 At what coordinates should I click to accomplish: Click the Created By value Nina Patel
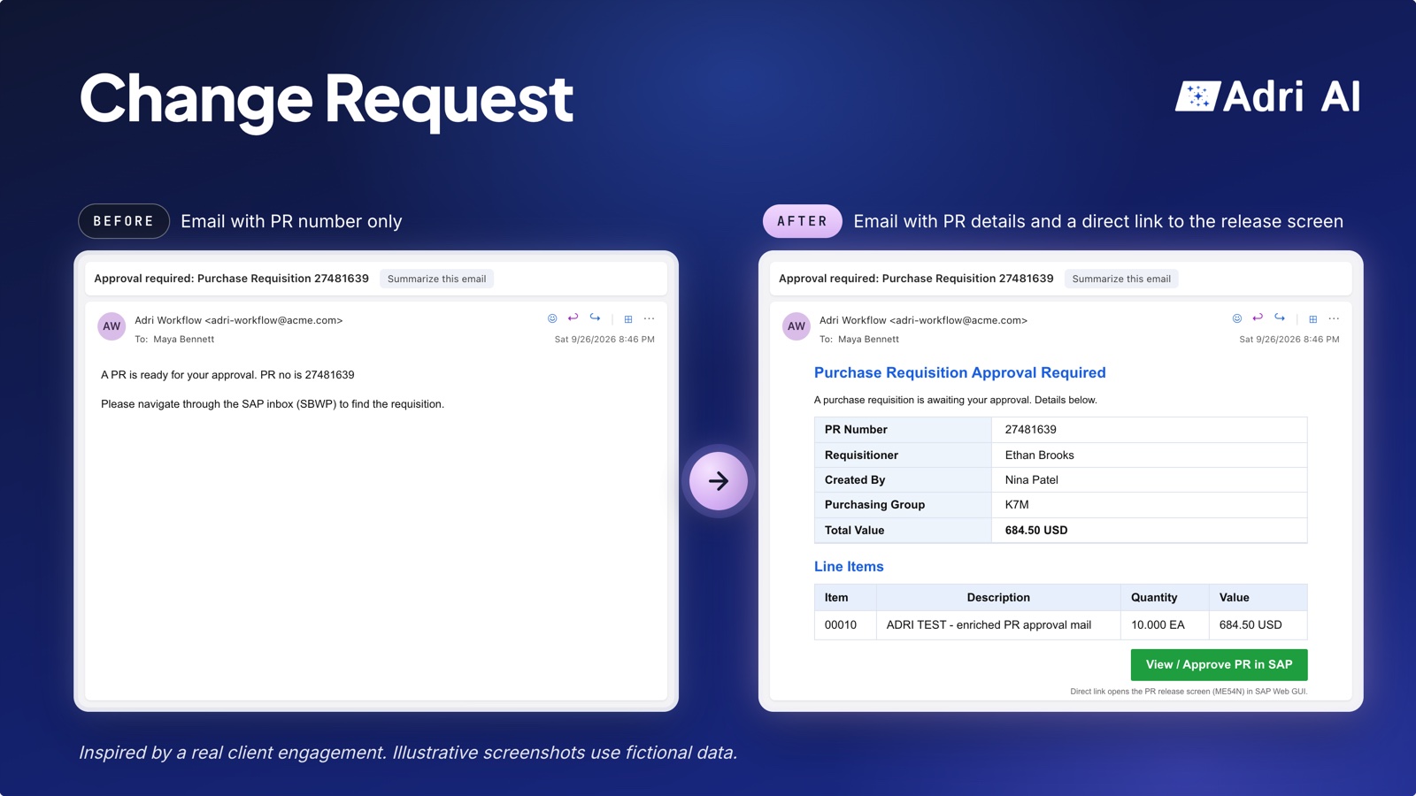(1031, 480)
